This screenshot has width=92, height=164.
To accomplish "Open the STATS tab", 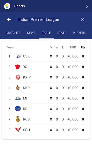I will pos(62,33).
